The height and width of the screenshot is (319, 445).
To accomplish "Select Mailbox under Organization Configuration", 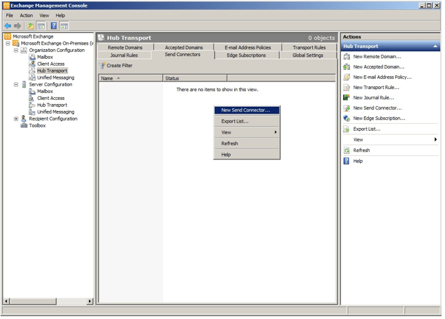I will point(44,57).
